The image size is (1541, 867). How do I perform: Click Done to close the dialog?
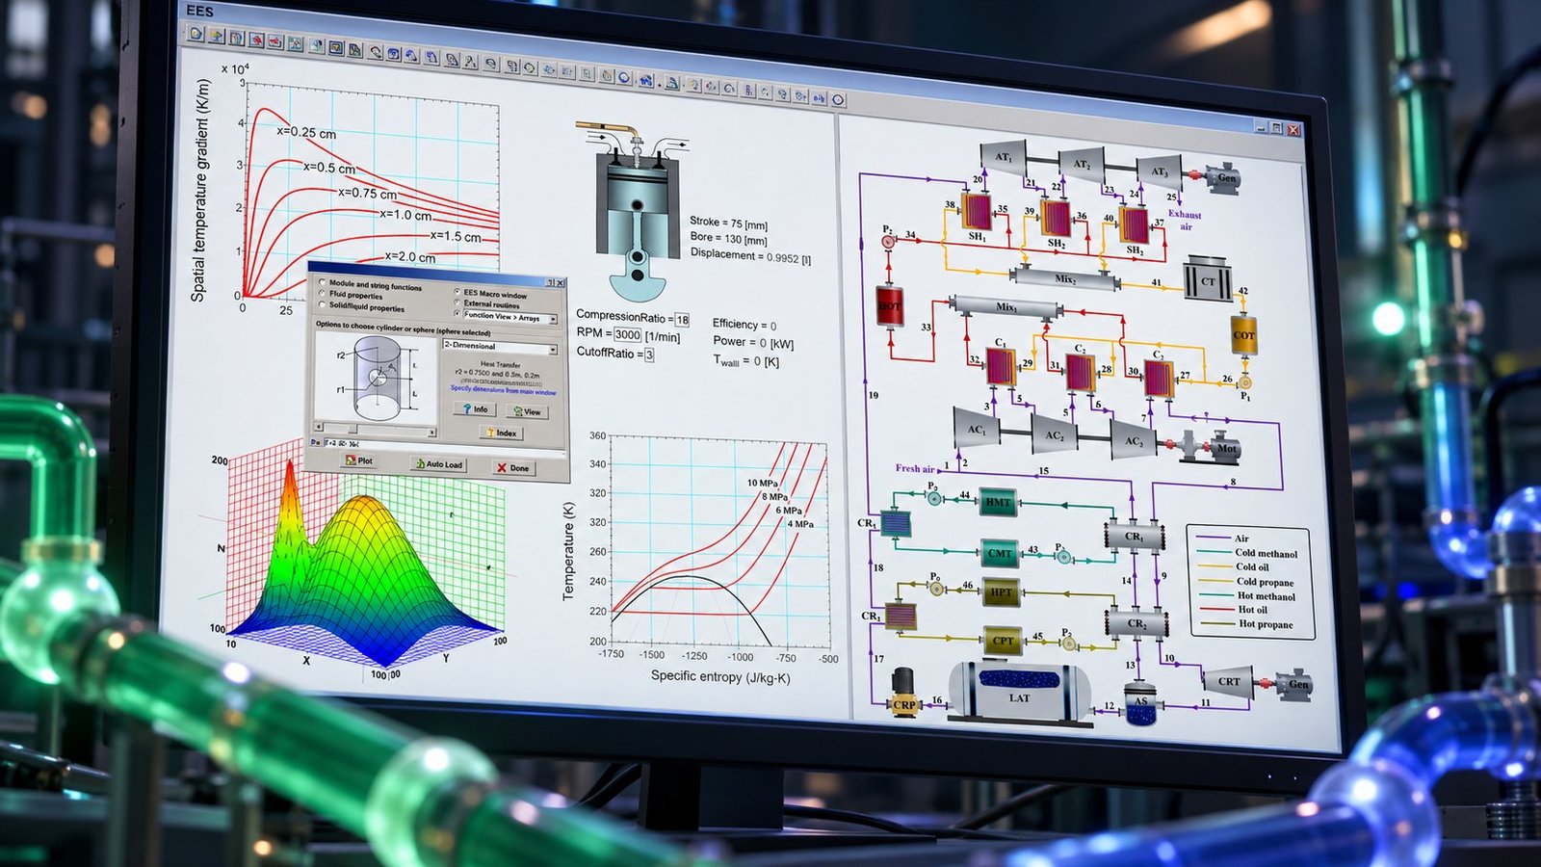tap(512, 468)
